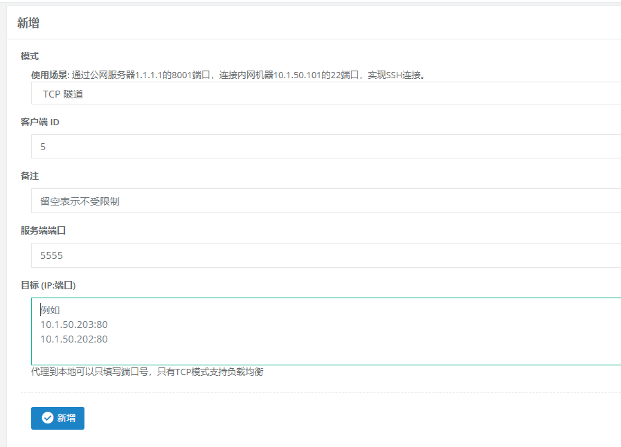Viewport: 621px width, 447px height.
Task: Click the 服务端端口 label
Action: (x=43, y=230)
